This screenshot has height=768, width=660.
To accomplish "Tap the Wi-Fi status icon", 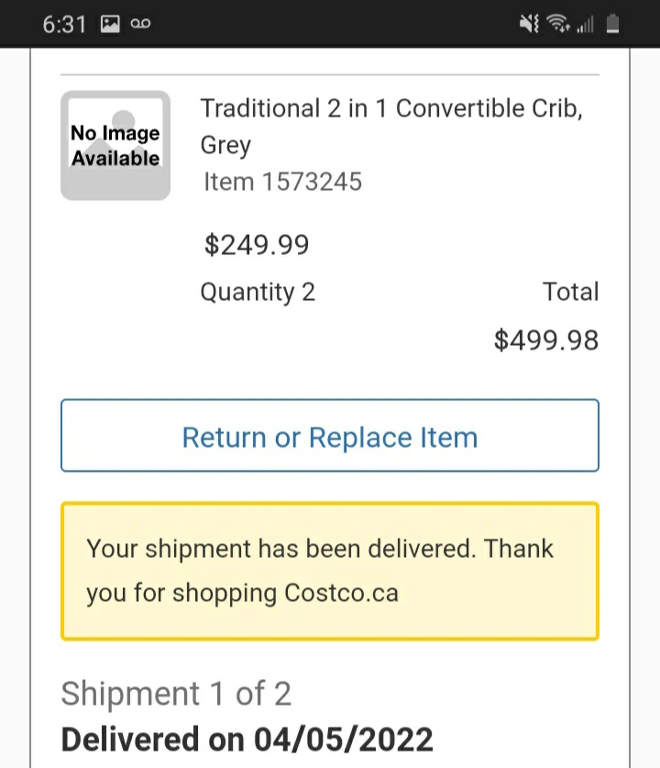I will click(x=556, y=25).
